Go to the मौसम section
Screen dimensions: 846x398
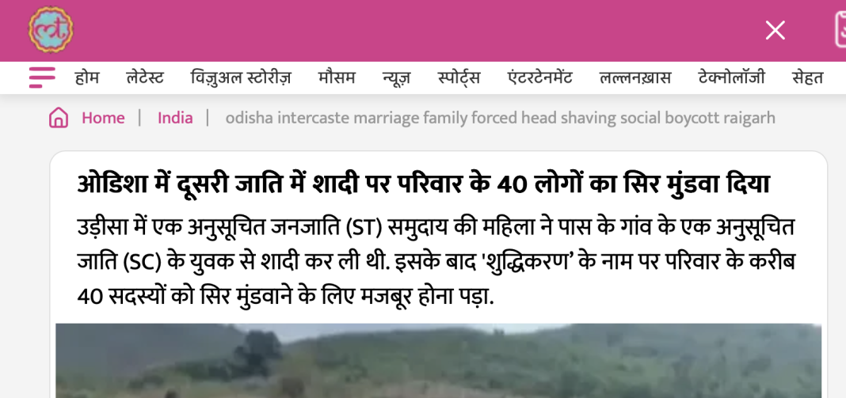337,78
